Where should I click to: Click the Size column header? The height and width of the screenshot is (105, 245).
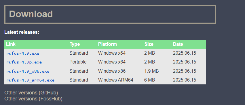point(149,44)
